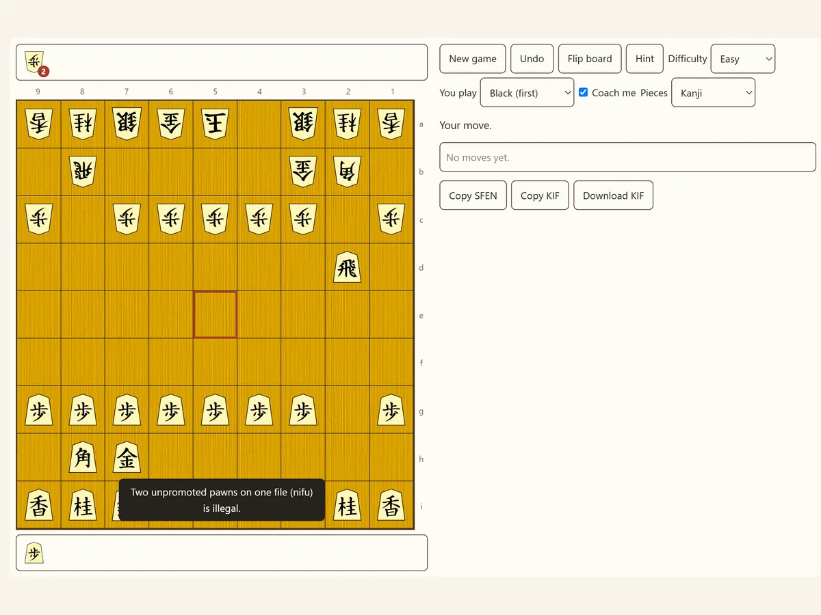Click the nifu illegal move tooltip
821x615 pixels.
tap(222, 500)
